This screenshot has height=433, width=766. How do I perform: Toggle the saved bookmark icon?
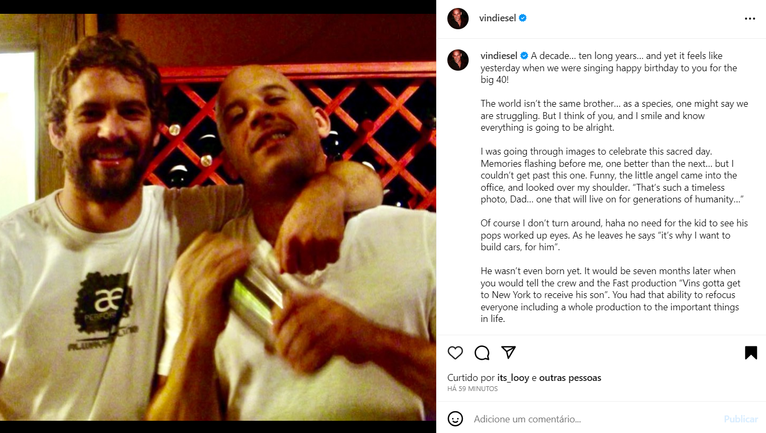pos(751,353)
